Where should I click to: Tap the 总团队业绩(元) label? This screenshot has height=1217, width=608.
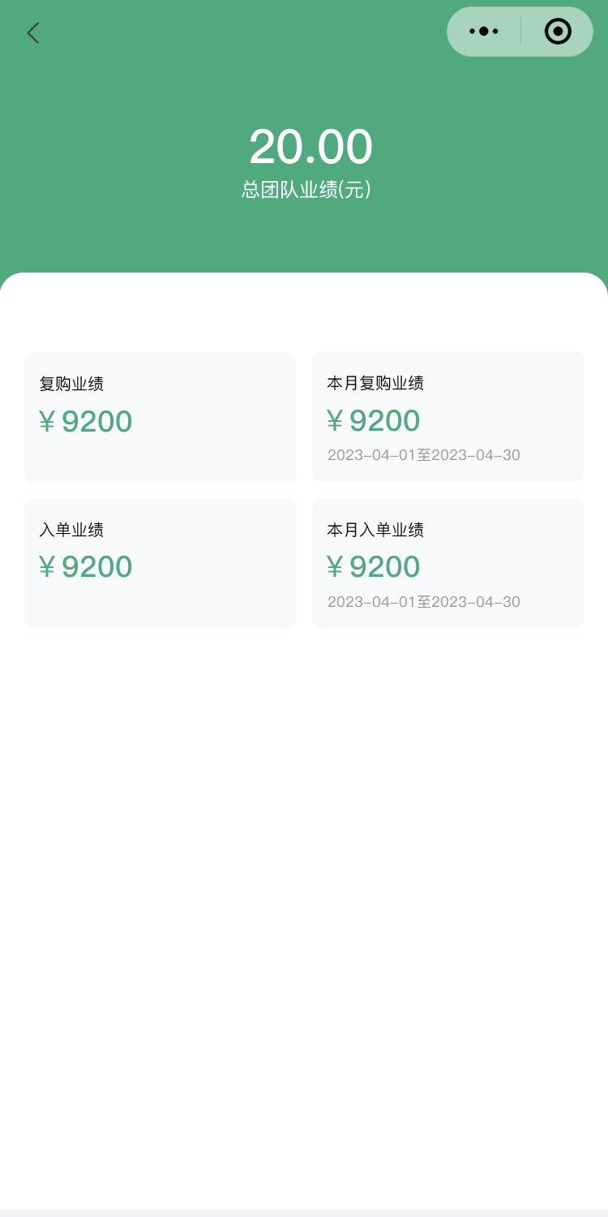[306, 190]
